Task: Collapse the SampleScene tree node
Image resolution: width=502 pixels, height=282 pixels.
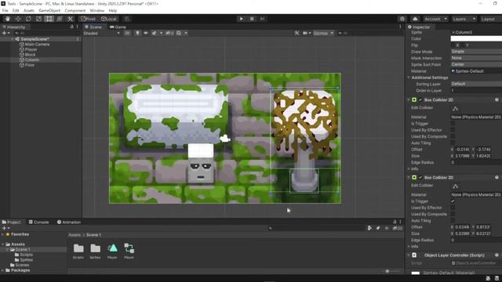Action: [x=13, y=39]
